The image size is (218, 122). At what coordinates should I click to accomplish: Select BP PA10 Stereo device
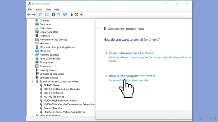pos(52,85)
